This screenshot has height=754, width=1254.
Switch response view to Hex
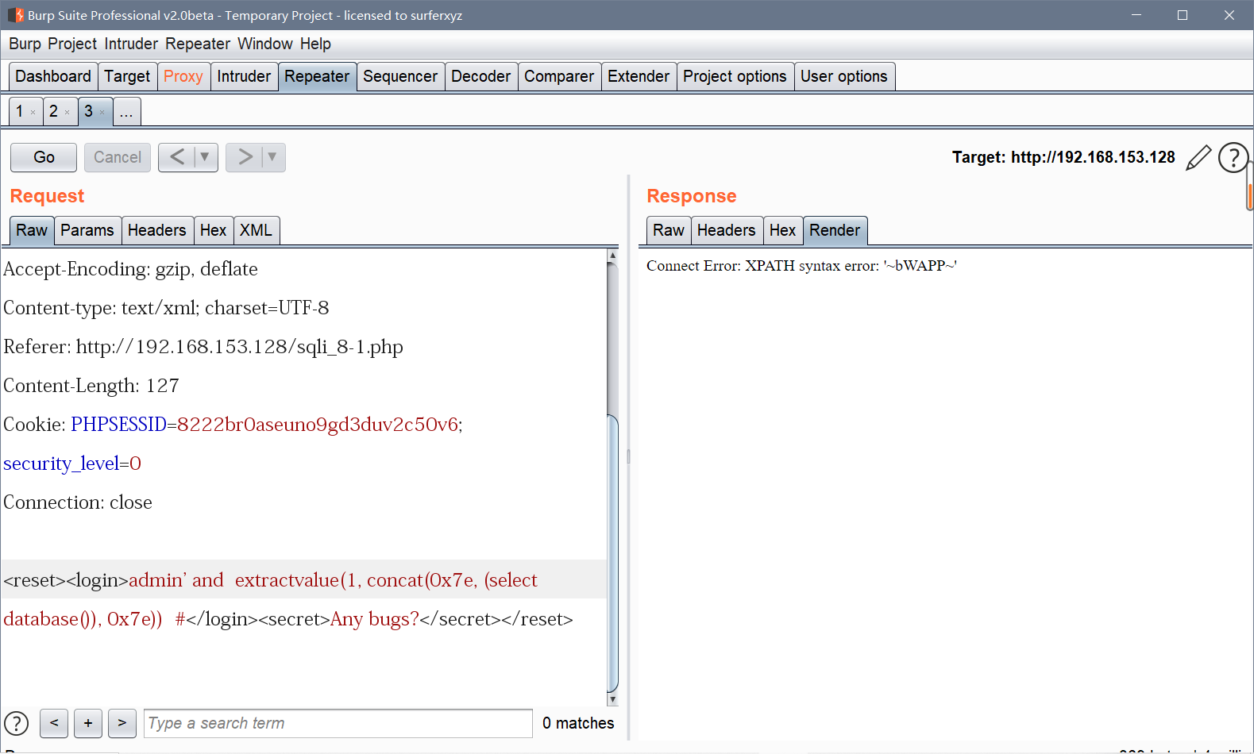tap(782, 230)
